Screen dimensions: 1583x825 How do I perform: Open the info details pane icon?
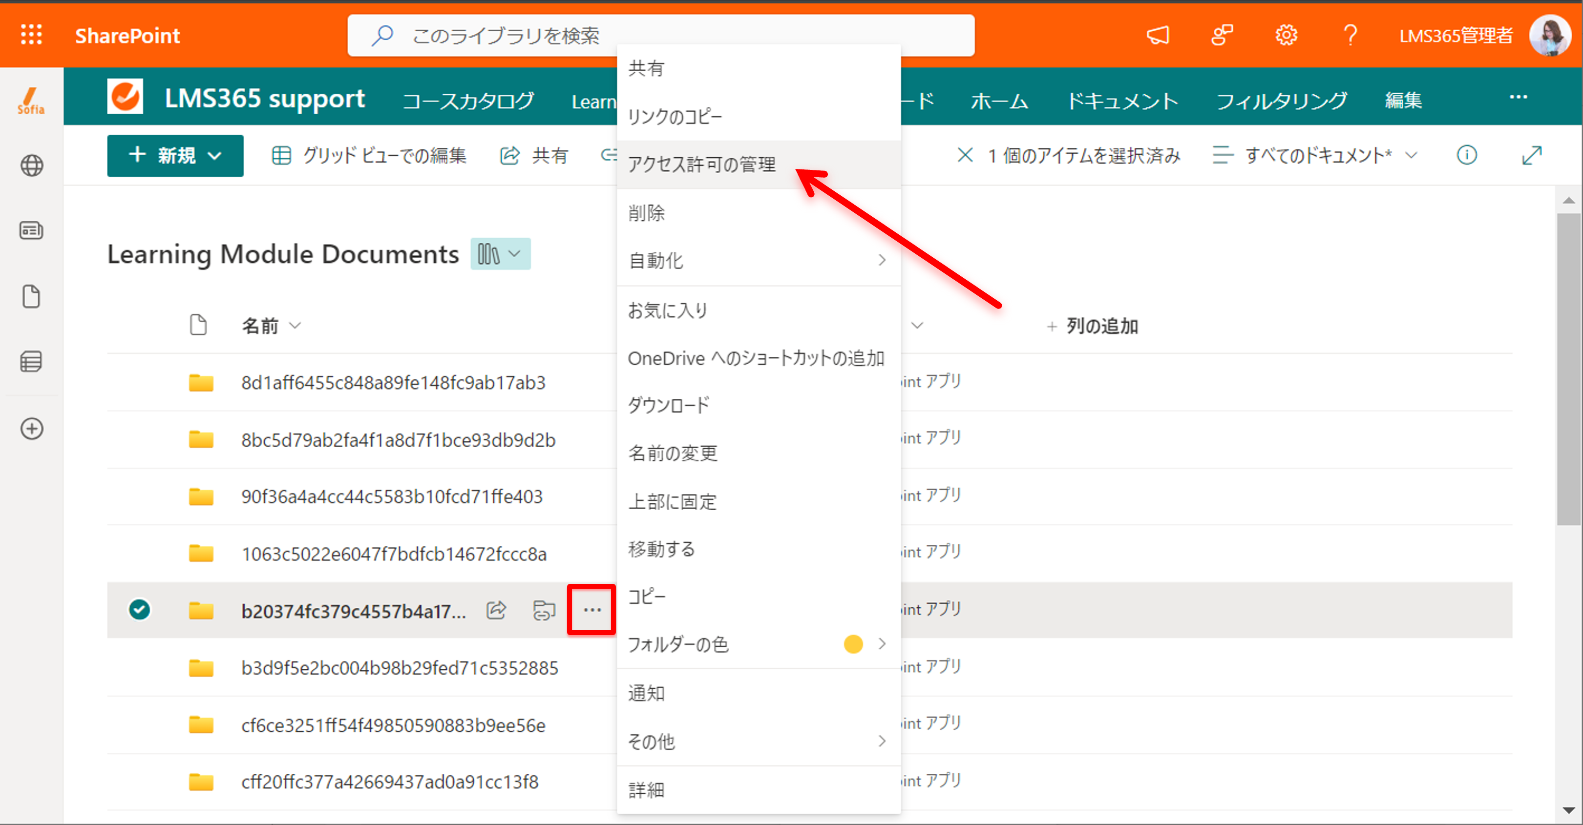[x=1467, y=155]
